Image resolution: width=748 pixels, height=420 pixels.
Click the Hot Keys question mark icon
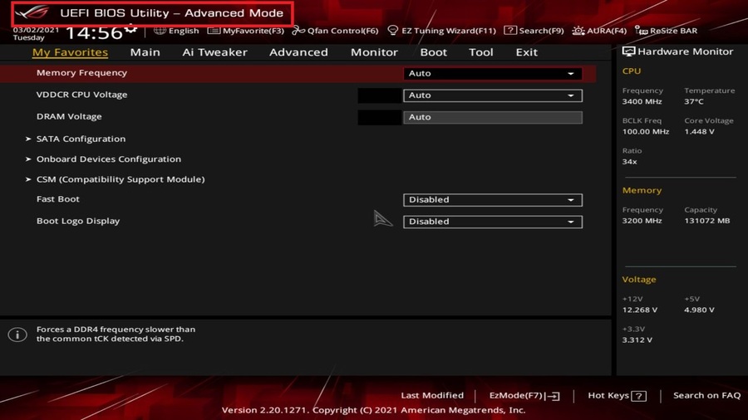(638, 396)
